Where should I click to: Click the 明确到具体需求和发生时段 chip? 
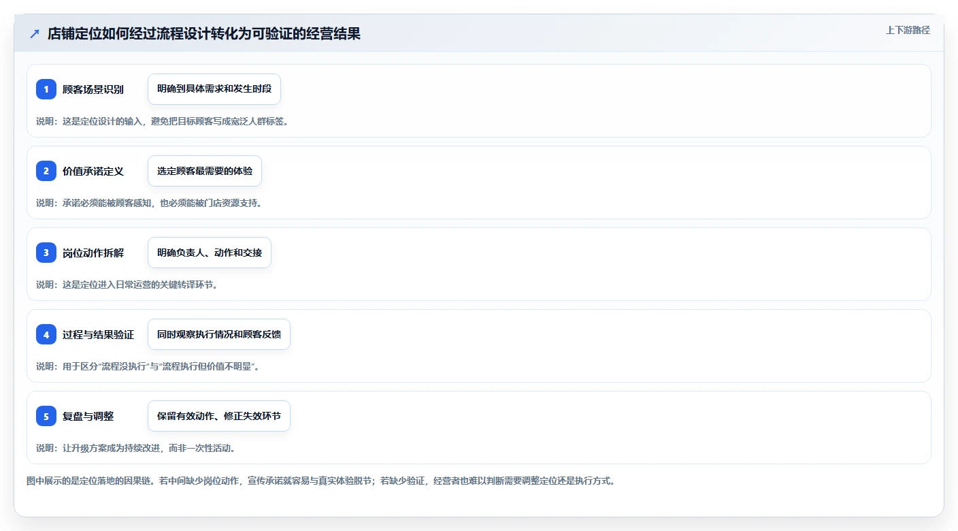(x=214, y=89)
